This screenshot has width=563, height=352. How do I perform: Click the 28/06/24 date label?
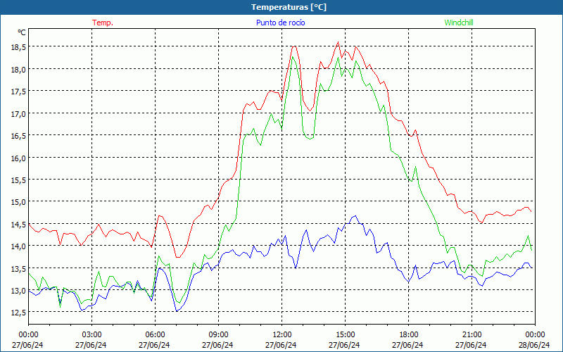pyautogui.click(x=535, y=345)
